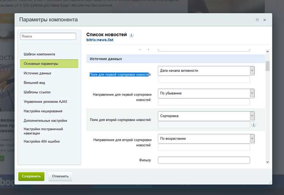Click custom input under Сортировка dropdown
Viewport: 284px width, 195px height.
(x=204, y=125)
